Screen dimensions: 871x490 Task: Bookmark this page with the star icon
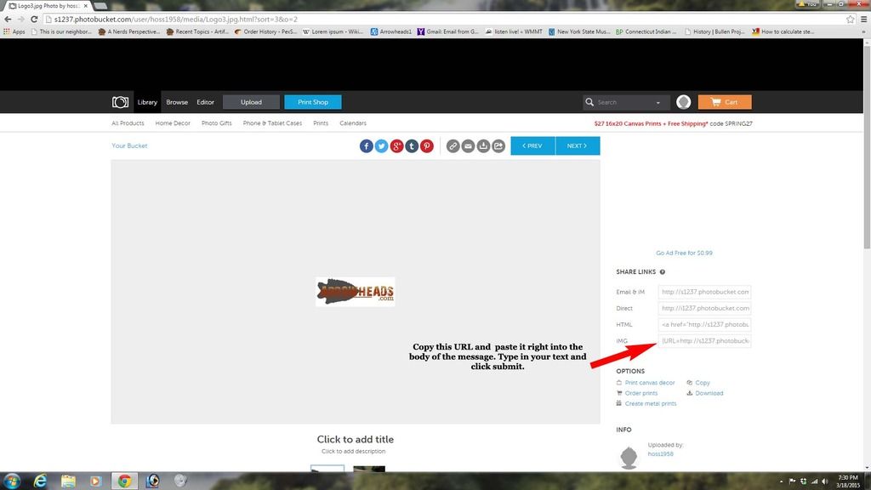[x=851, y=20]
